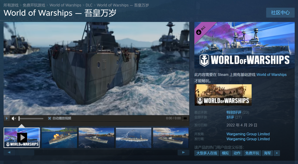
Task: Open the World of Warships breadcrumb
Action: point(65,5)
